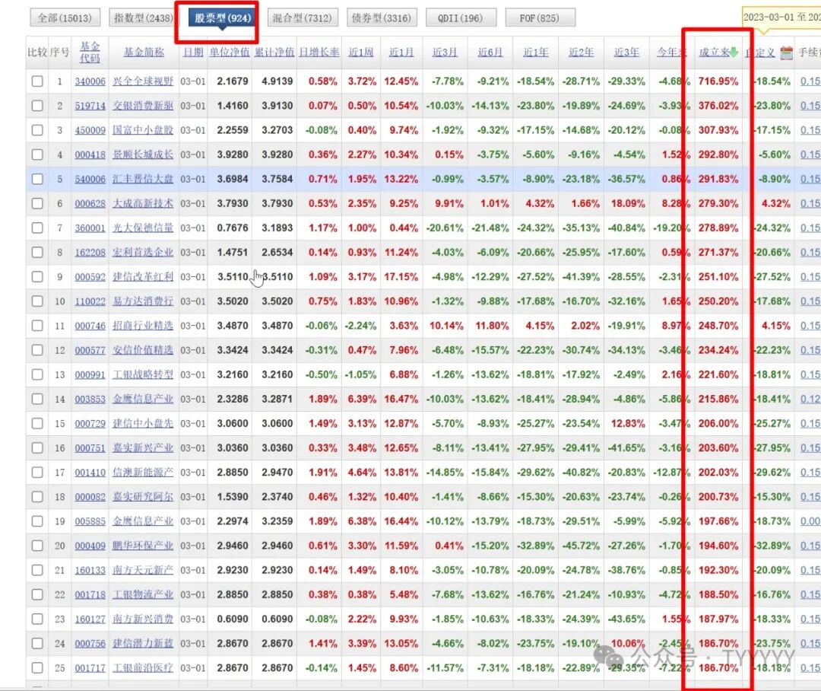Open the calendar icon next to 自定义

tap(786, 53)
